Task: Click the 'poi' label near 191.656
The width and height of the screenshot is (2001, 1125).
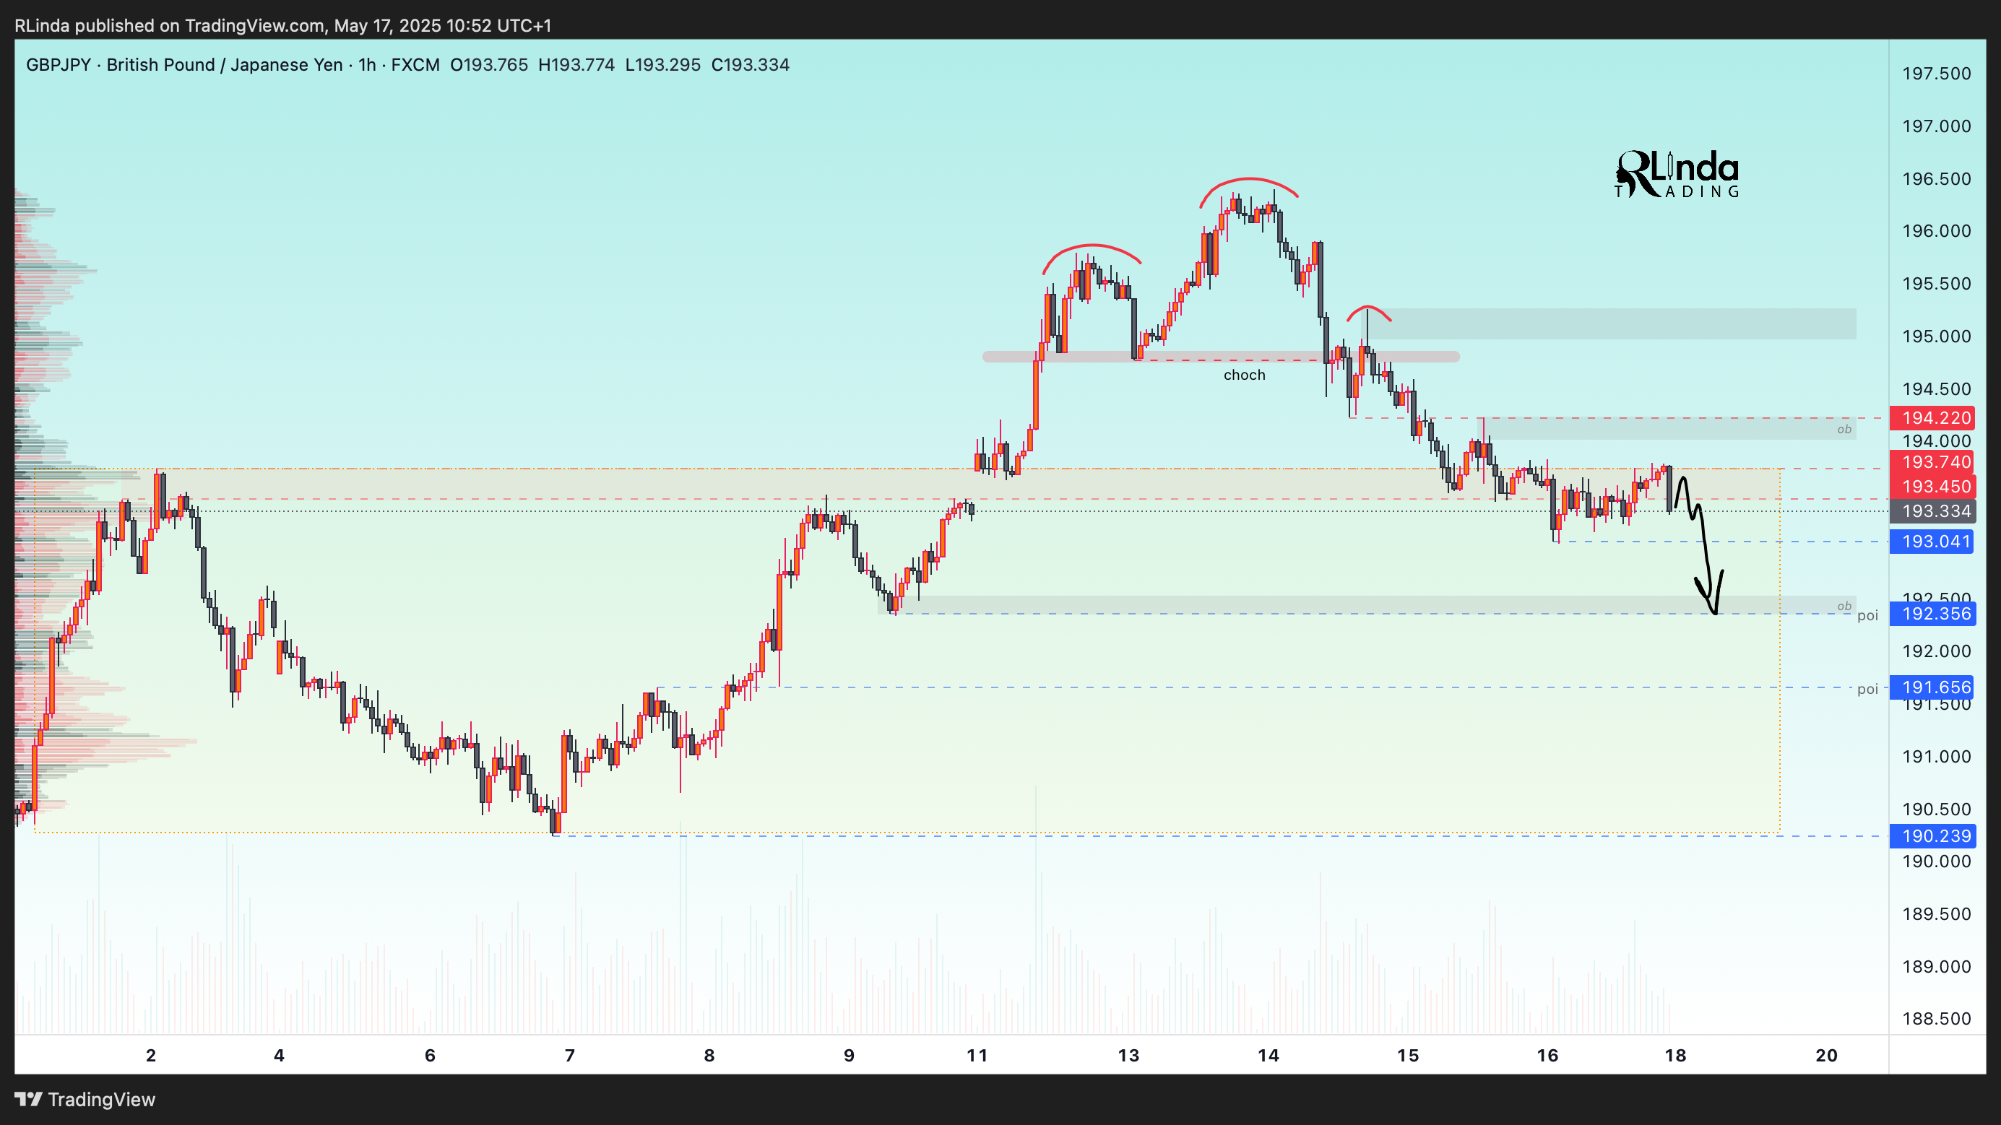Action: 1867,690
